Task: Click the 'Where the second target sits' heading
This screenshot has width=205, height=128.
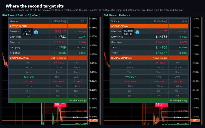Action: point(35,6)
